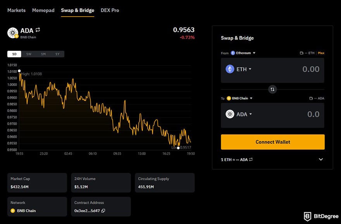Click the wallet balance icon beside ADA
Image resolution: width=341 pixels, height=224 pixels.
[x=311, y=98]
